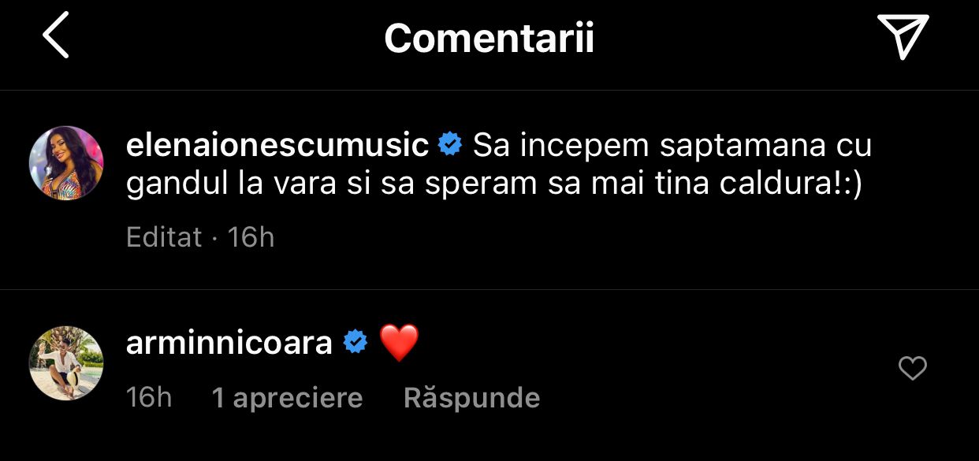Like arminnicoara's comment with the heart outline
This screenshot has height=461, width=979.
(912, 368)
